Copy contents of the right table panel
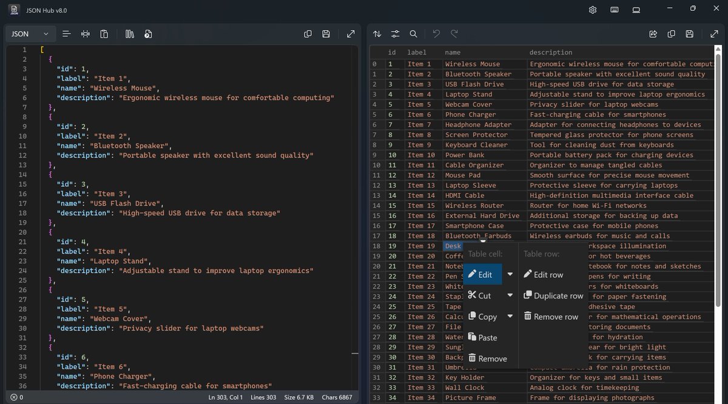Screen dimensions: 728x404 [x=671, y=34]
